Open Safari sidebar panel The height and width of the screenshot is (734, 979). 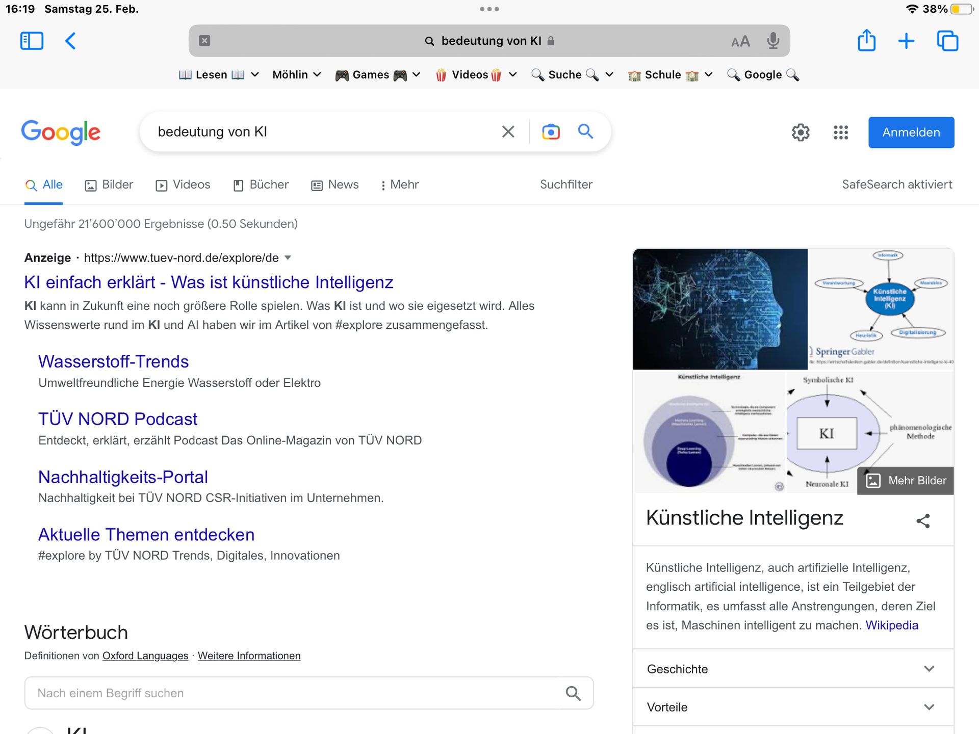point(32,41)
